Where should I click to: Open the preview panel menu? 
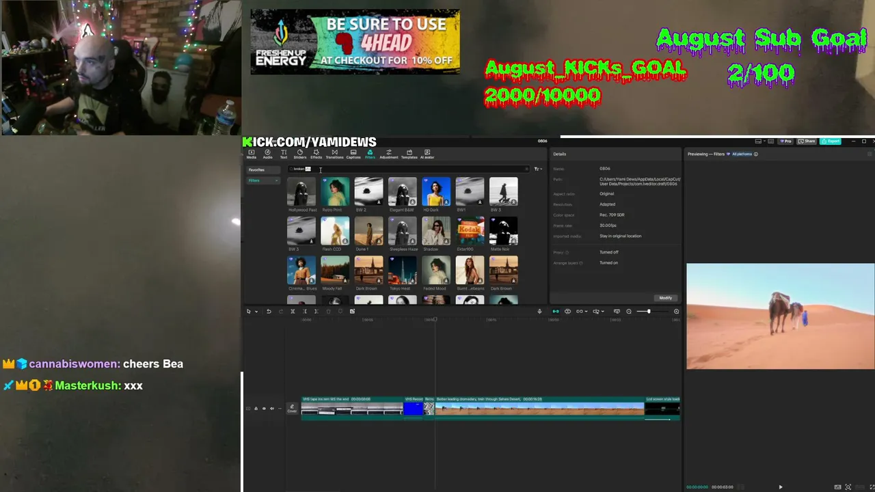[x=870, y=154]
